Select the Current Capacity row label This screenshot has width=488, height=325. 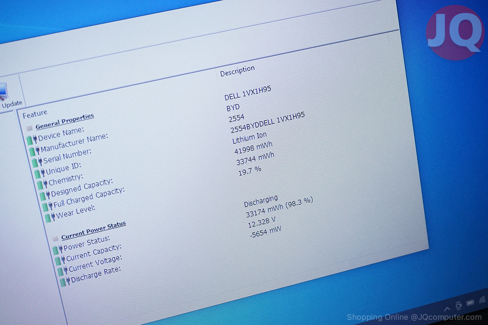click(94, 252)
